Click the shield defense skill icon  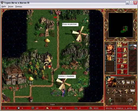click(123, 82)
